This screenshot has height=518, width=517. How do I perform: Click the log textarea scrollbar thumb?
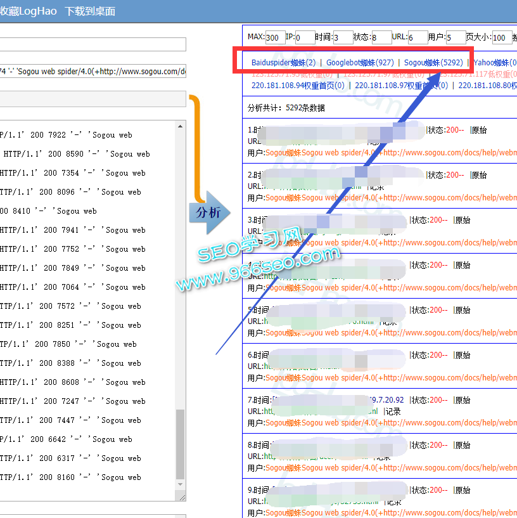181,444
